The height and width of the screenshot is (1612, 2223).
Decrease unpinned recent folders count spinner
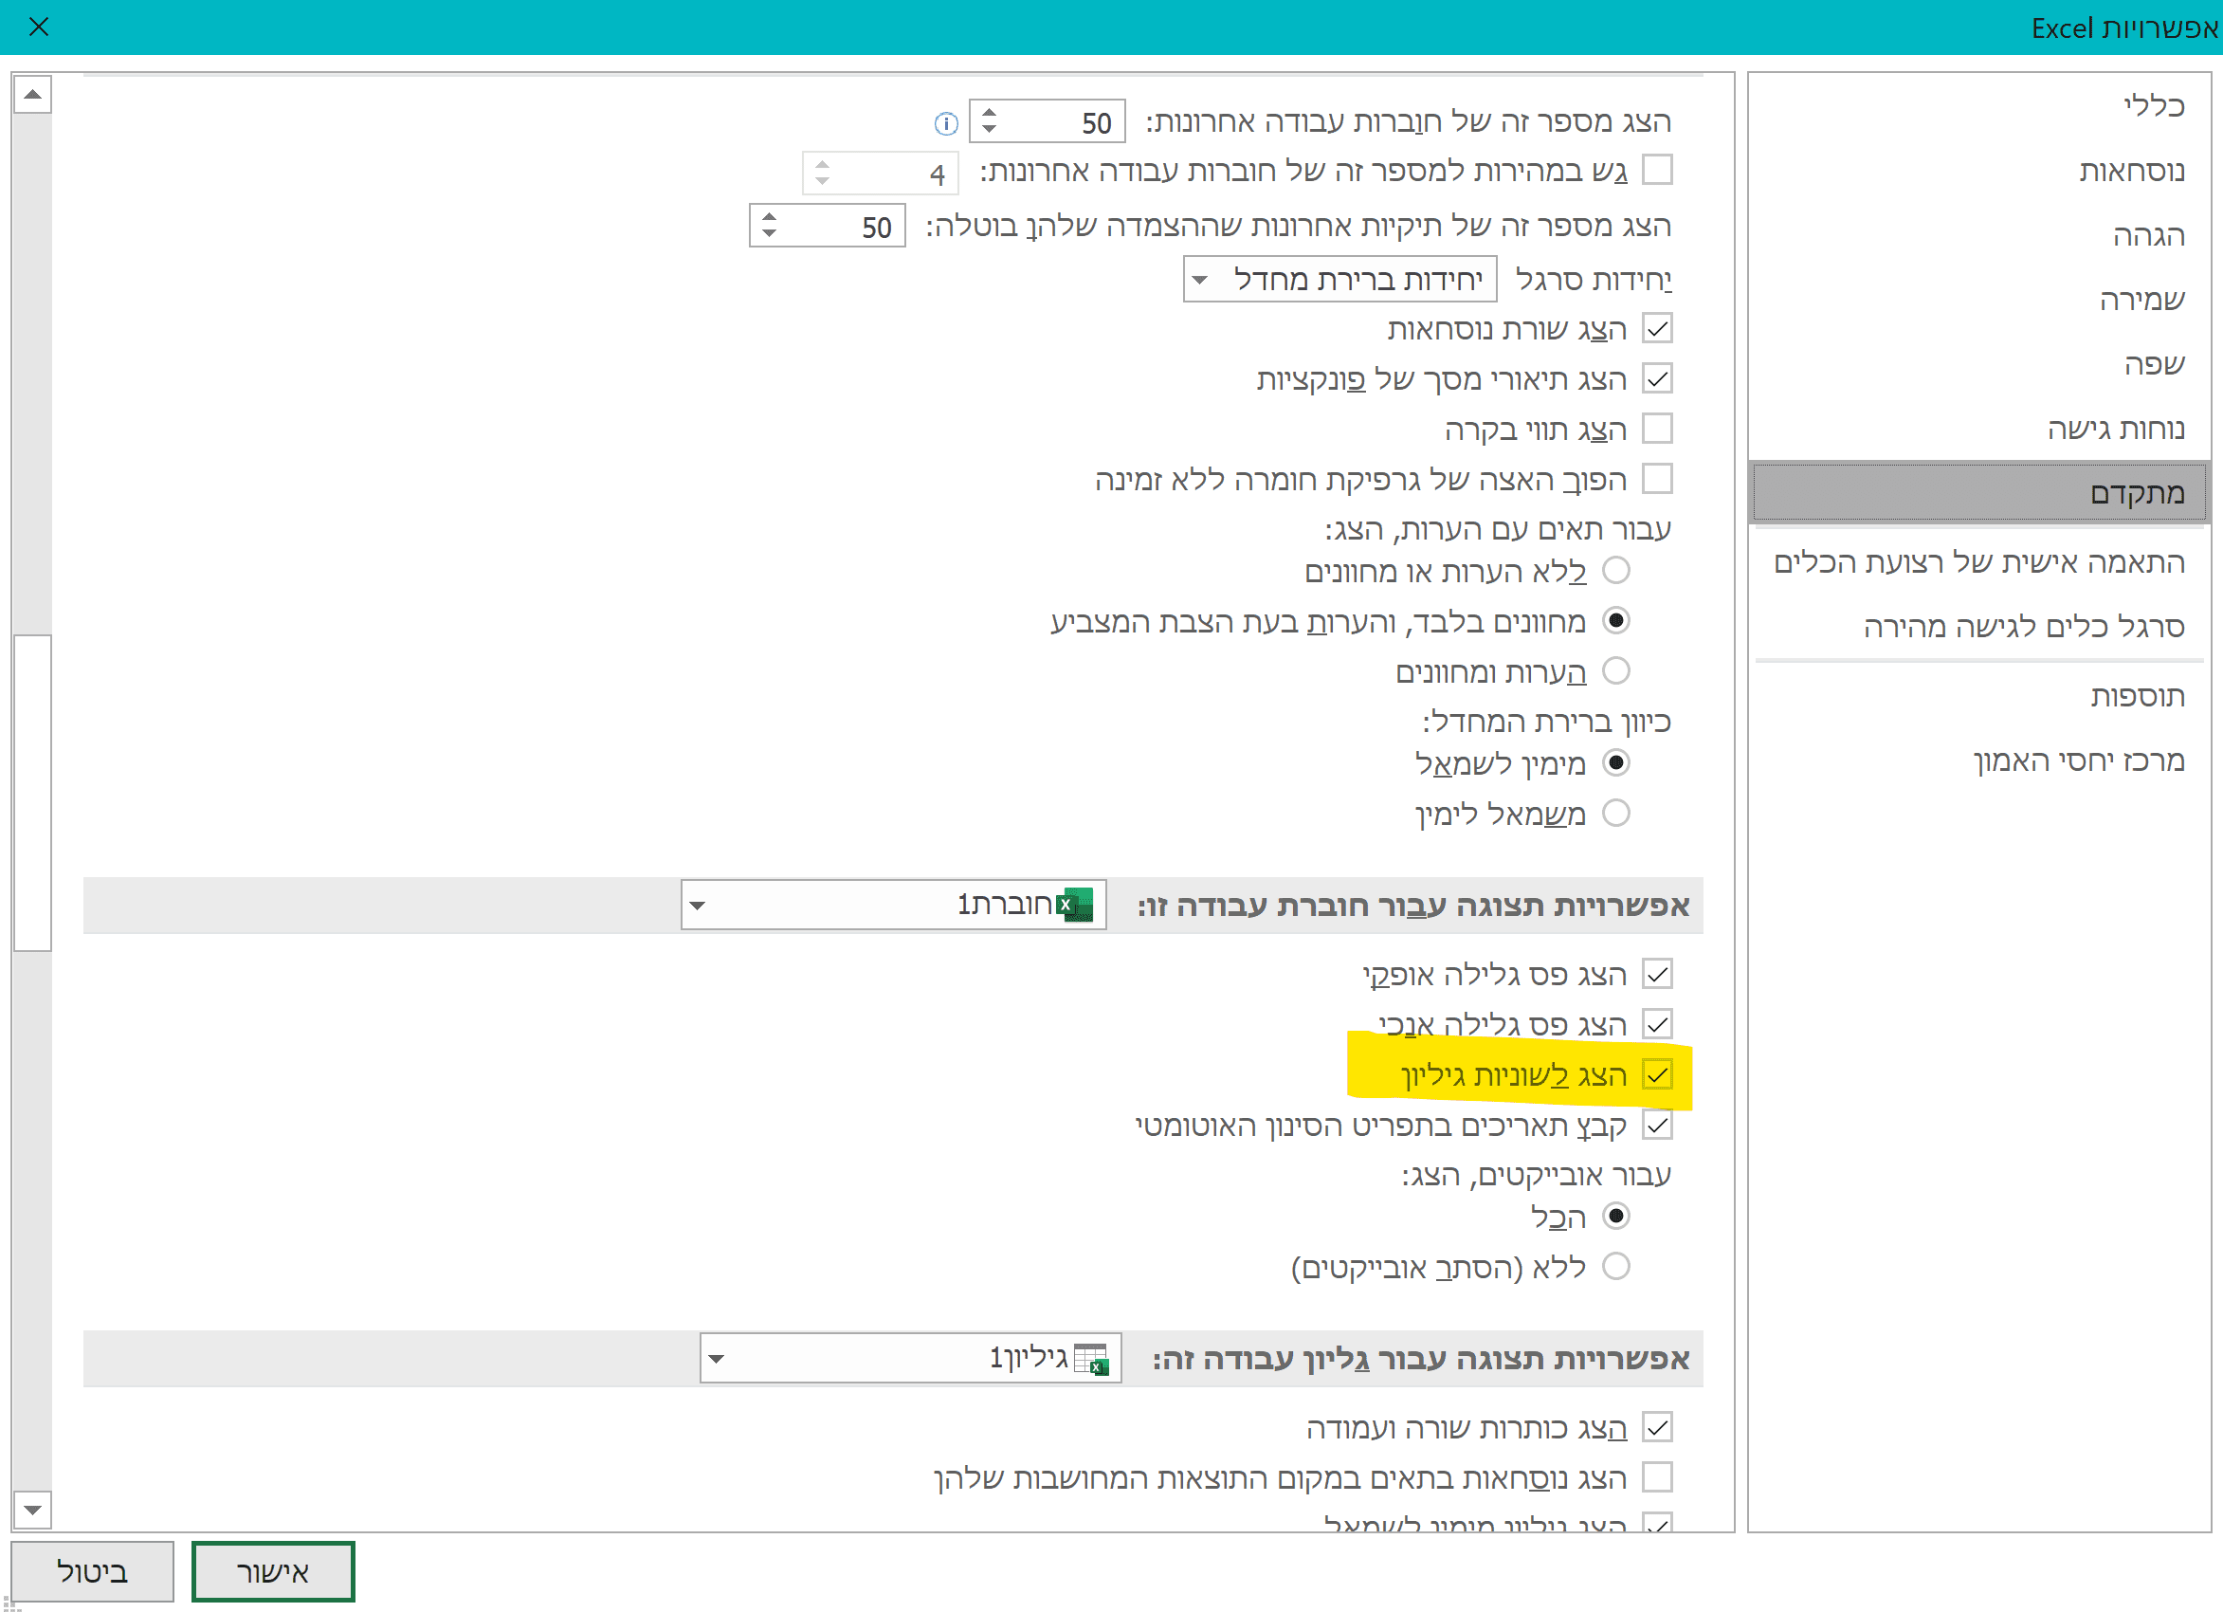click(770, 233)
